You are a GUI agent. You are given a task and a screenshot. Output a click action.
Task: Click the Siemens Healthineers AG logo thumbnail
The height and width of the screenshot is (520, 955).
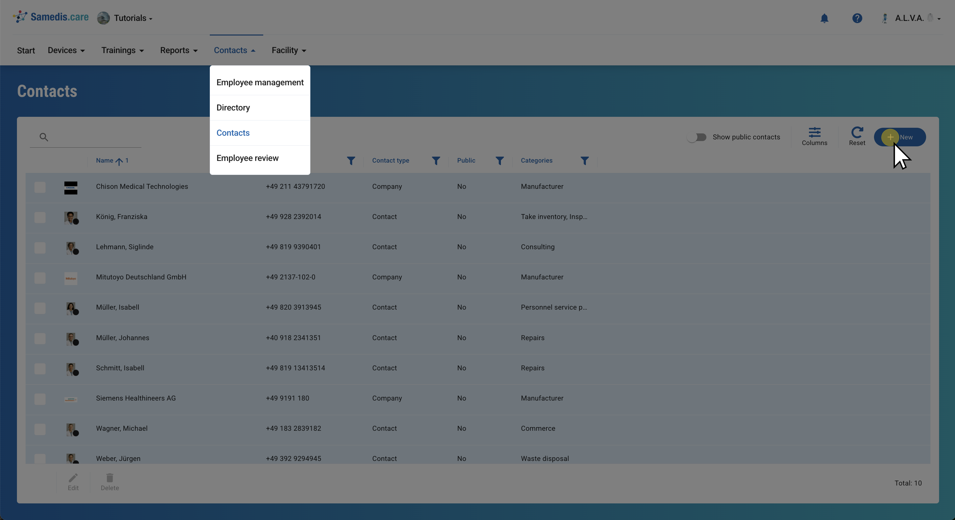[70, 399]
